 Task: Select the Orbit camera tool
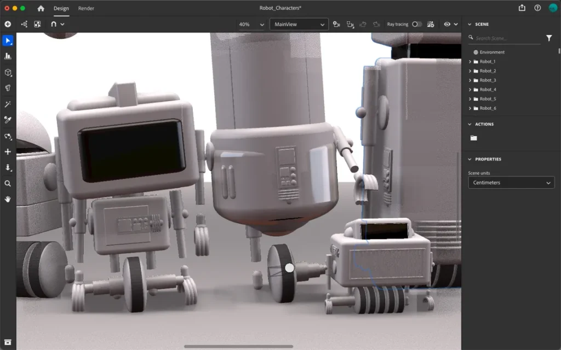tap(8, 136)
